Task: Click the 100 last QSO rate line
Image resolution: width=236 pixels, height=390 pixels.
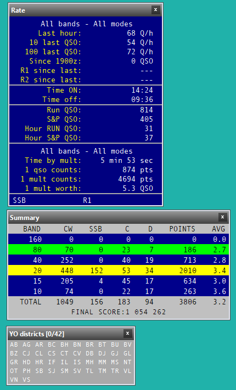Action: [86, 52]
